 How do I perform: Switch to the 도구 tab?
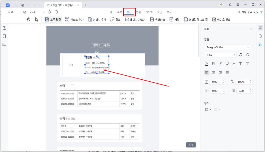(x=169, y=12)
